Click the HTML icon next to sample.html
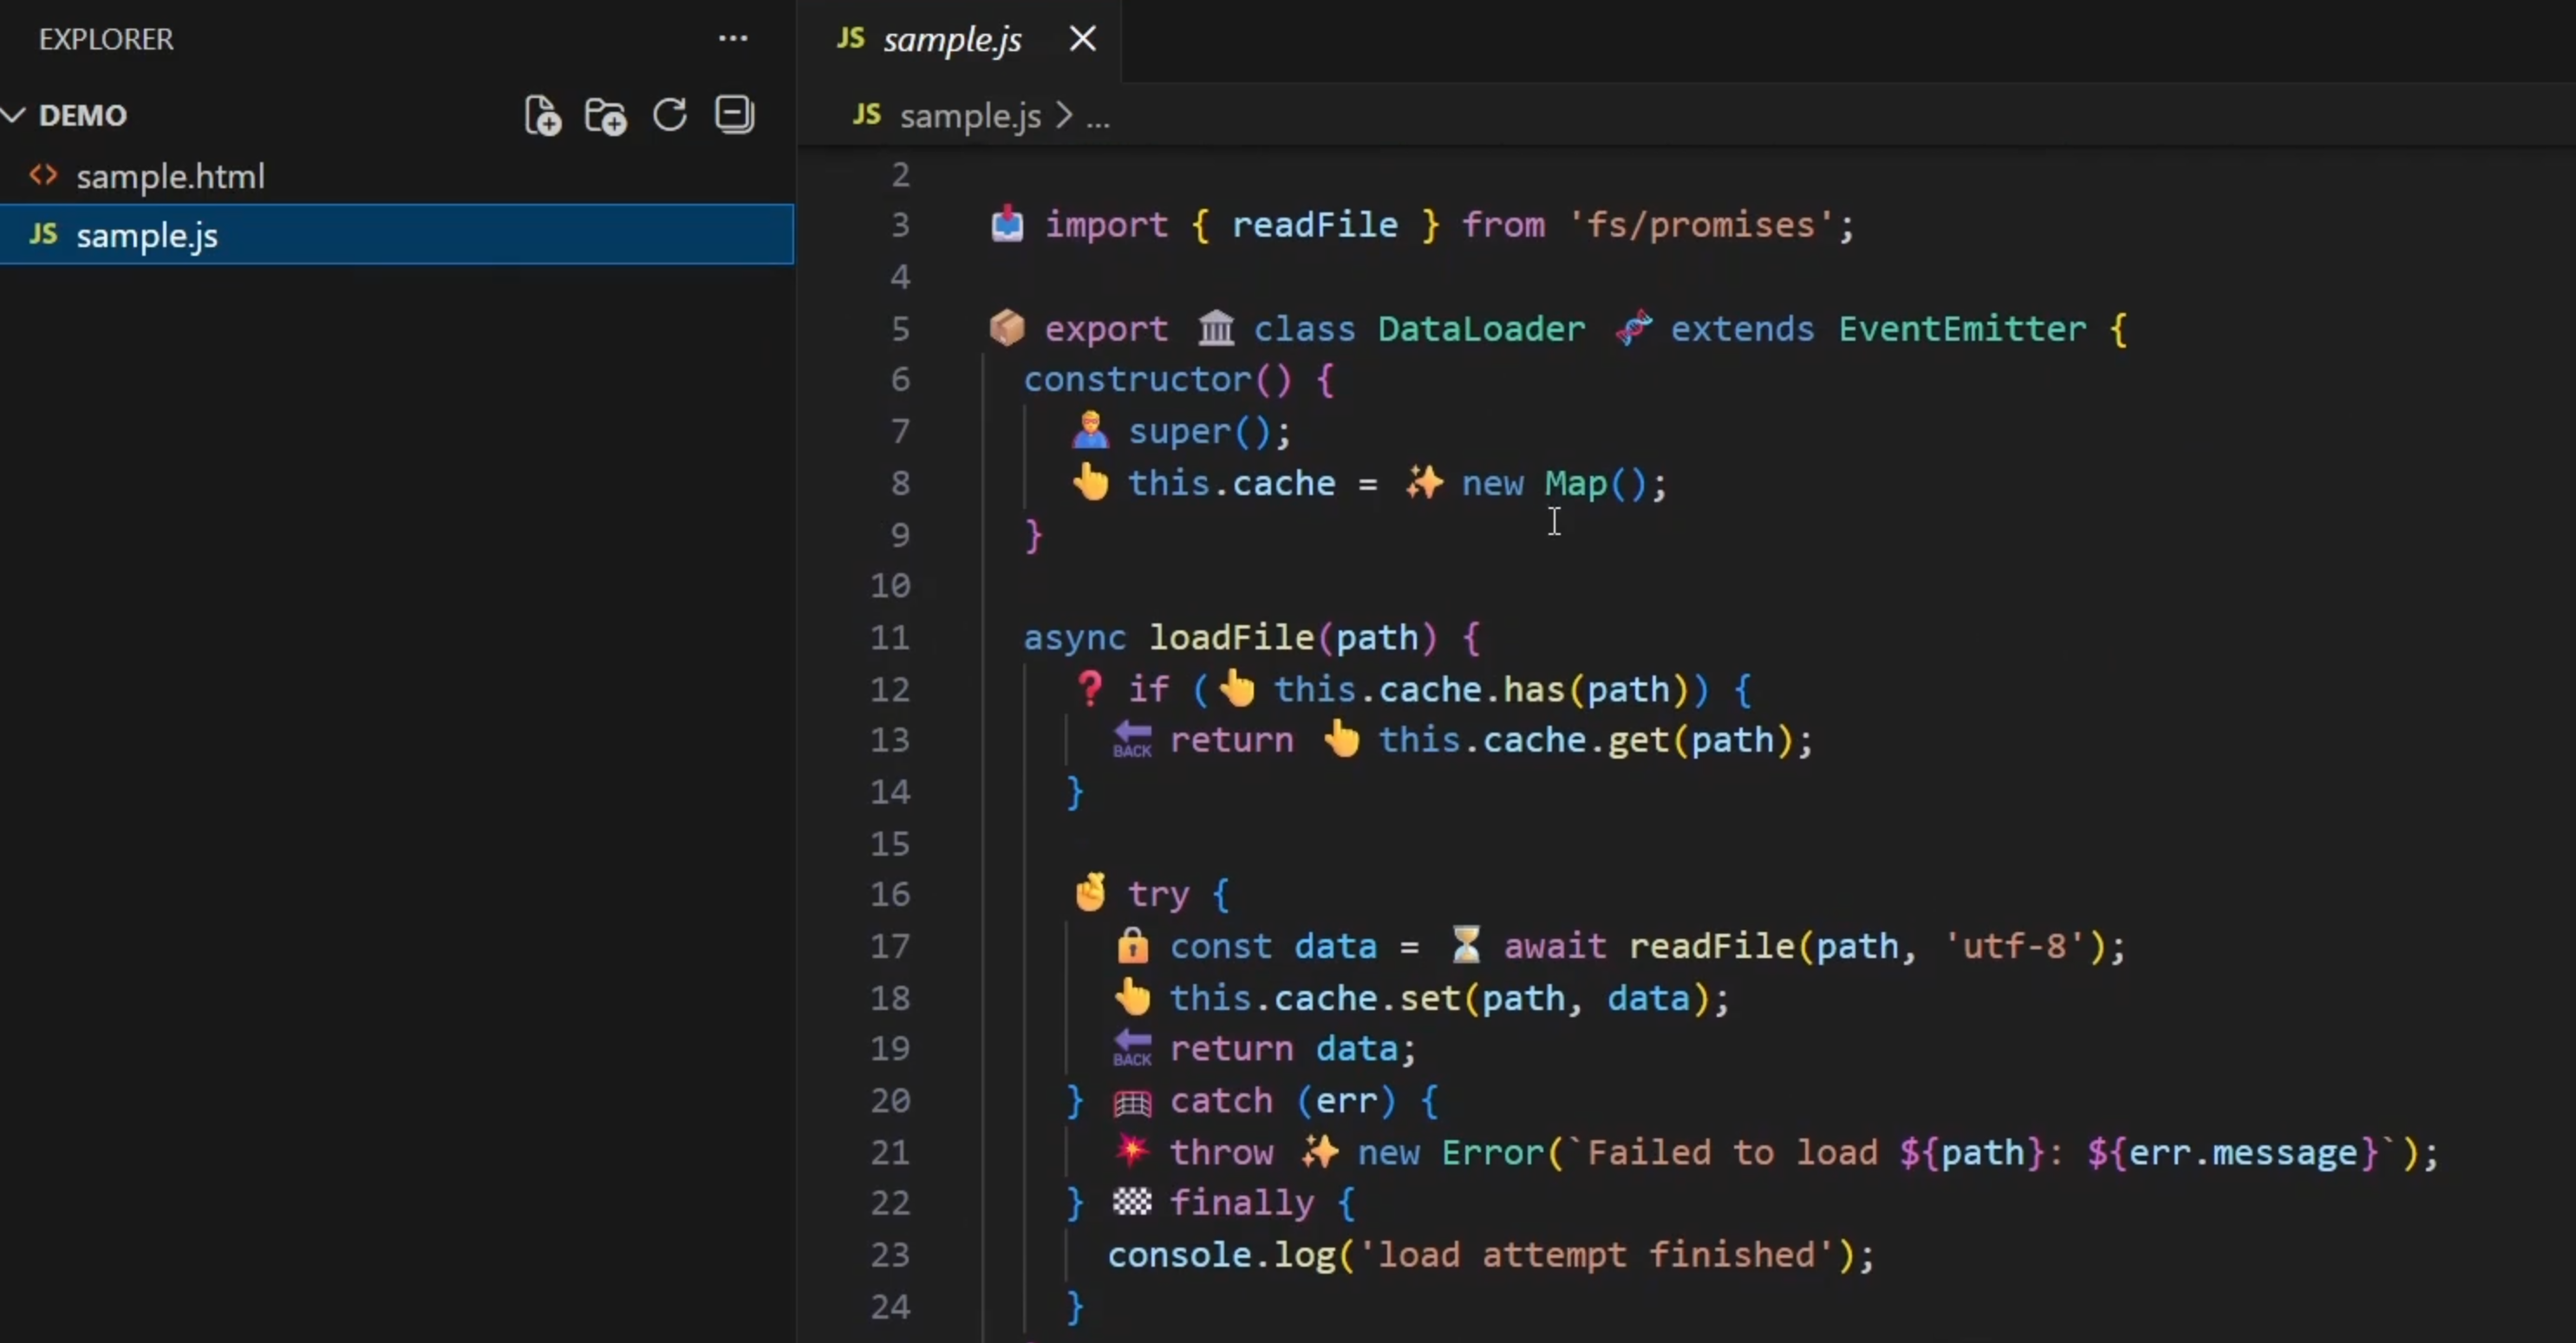2576x1343 pixels. click(x=42, y=175)
